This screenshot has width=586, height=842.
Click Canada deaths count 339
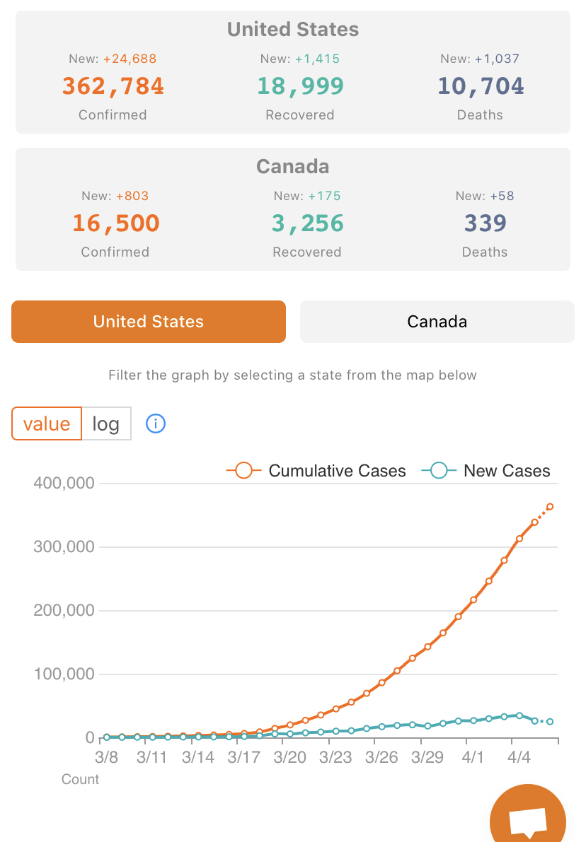(x=485, y=223)
